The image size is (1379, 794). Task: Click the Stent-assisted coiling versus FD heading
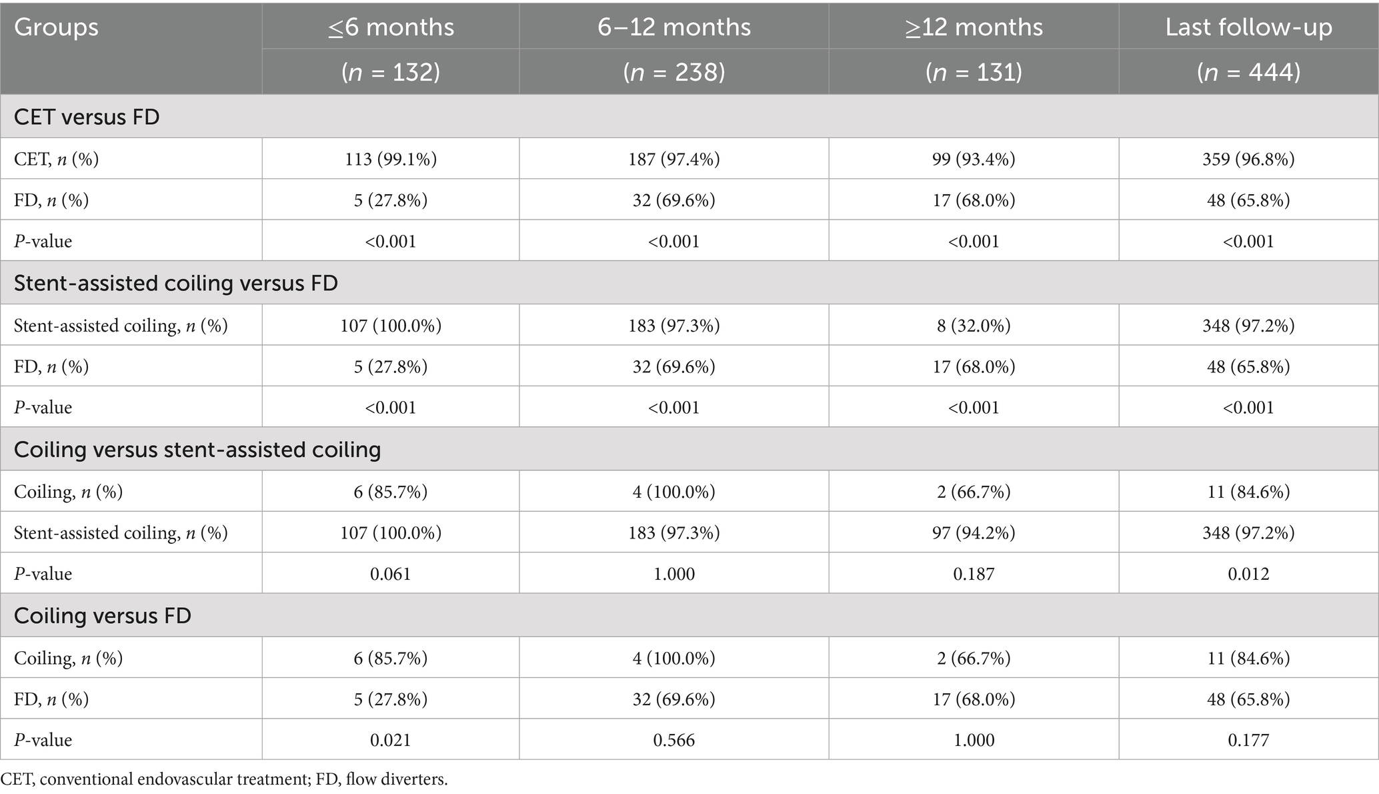pos(176,283)
